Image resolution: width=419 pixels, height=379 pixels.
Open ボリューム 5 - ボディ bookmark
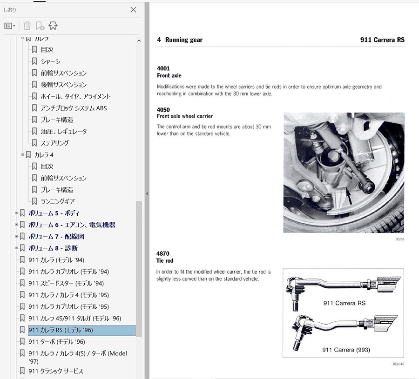point(54,213)
